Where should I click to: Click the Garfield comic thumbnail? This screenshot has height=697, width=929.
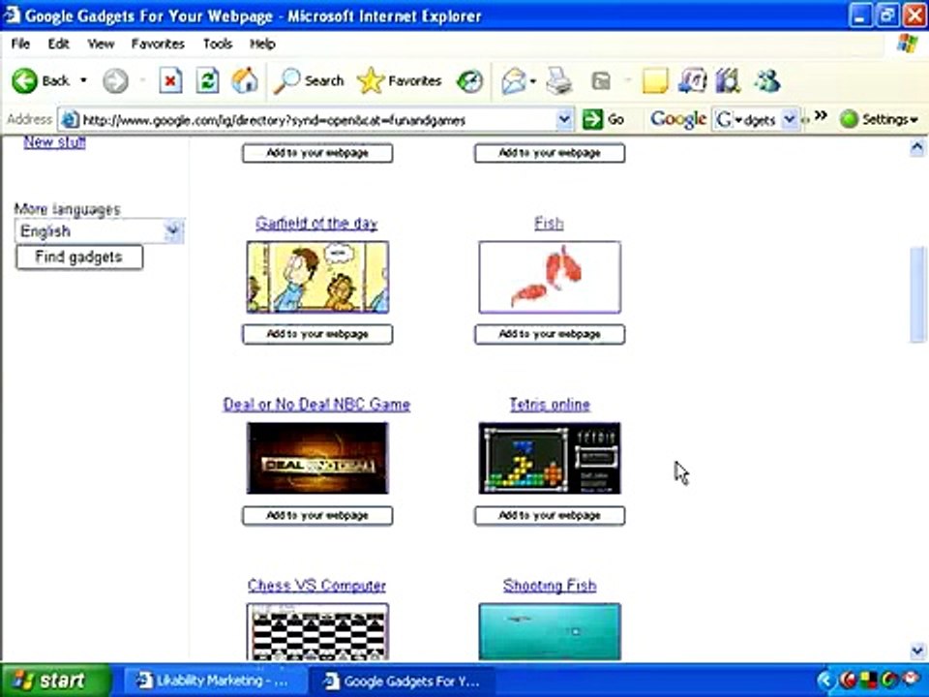tap(317, 278)
